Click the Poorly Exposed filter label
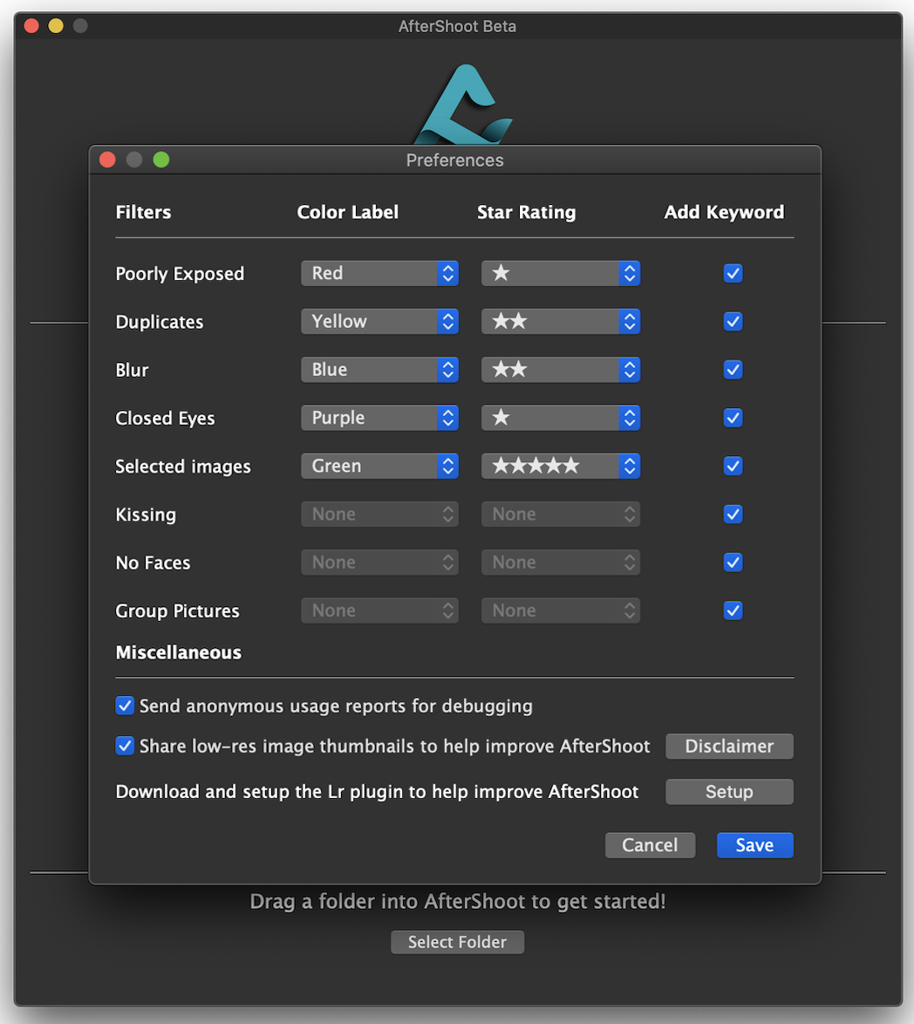The image size is (914, 1024). point(180,274)
